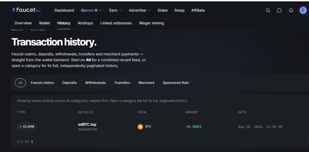Image resolution: width=309 pixels, height=152 pixels.
Task: Filter by Faucet claims
Action: pyautogui.click(x=42, y=83)
